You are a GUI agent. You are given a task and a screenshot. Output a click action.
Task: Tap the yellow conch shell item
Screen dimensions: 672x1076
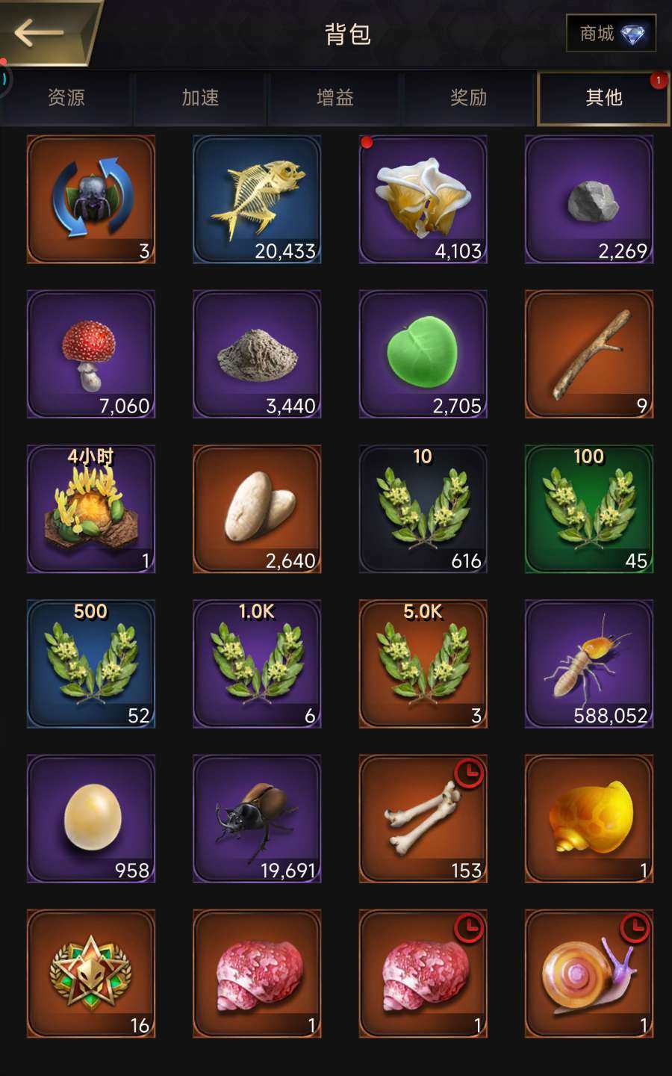(x=589, y=819)
